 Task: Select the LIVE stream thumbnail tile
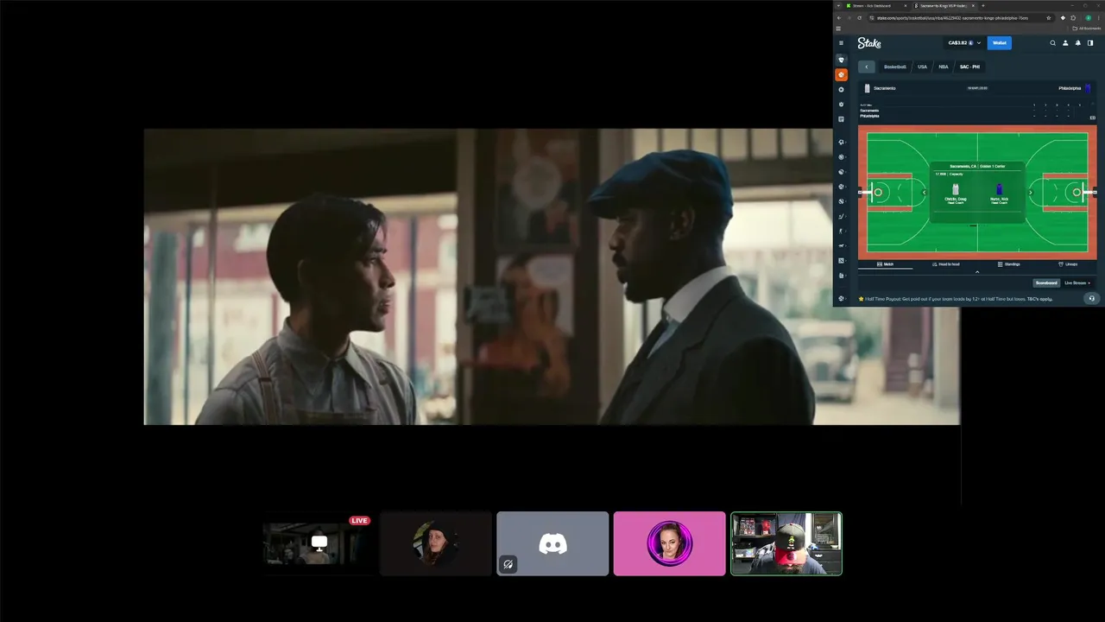point(319,543)
